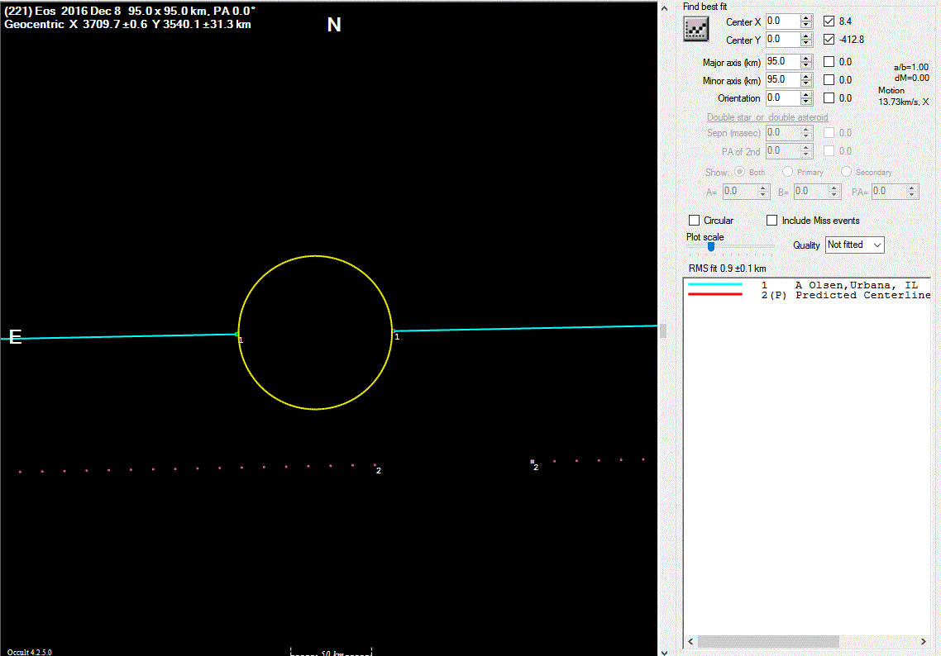The width and height of the screenshot is (941, 656).
Task: Increase the Orientation value
Action: 806,94
